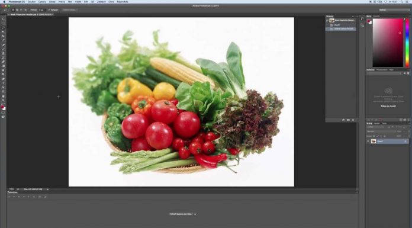Delete current state in History panel
This screenshot has width=412, height=228.
point(353,120)
